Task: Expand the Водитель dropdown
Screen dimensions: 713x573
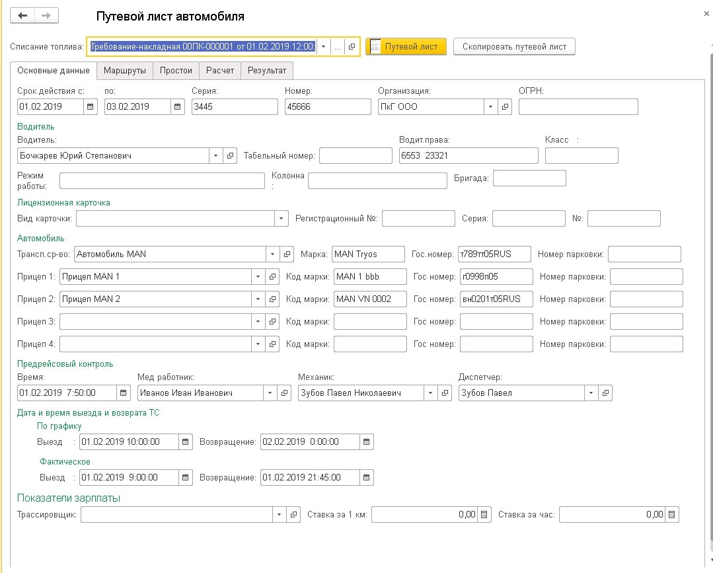Action: click(x=216, y=155)
